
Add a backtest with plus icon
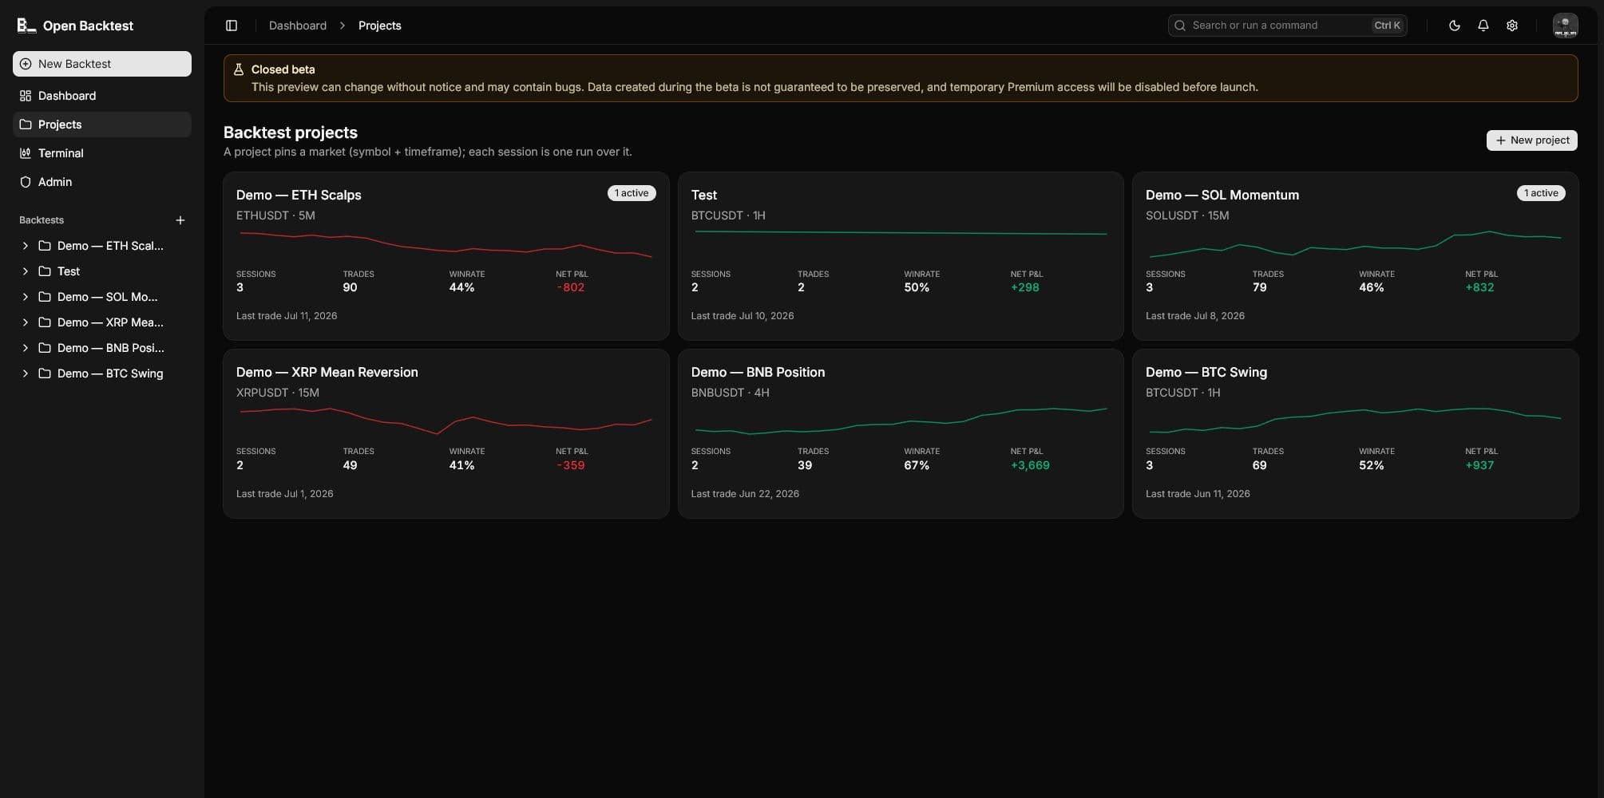180,220
